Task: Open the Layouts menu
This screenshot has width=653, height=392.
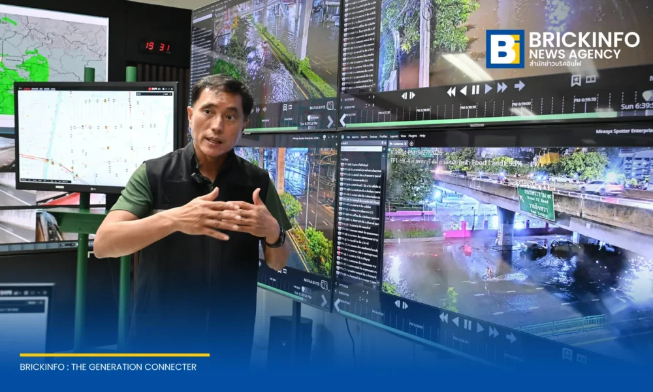Action: click(x=394, y=136)
